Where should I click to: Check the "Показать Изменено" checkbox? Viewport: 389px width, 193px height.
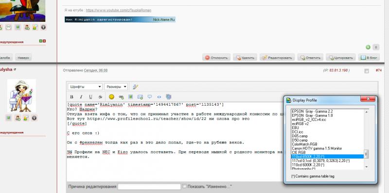click(x=184, y=186)
